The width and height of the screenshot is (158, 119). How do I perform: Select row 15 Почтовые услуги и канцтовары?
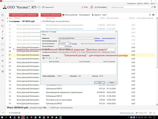[82, 100]
